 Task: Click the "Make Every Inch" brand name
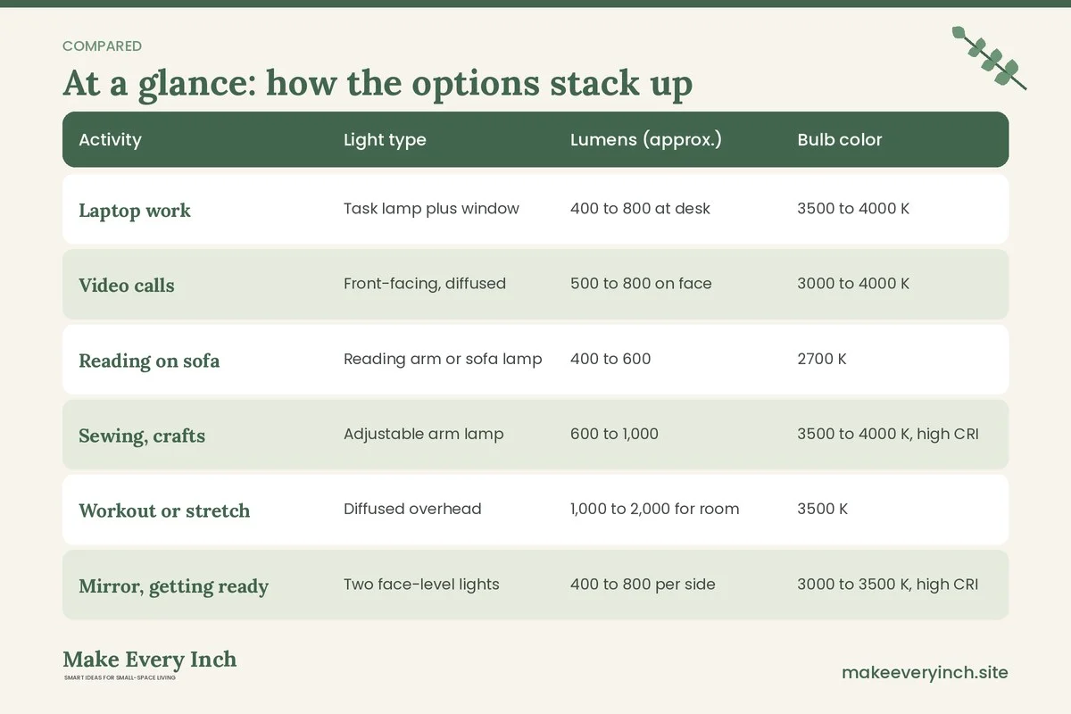point(150,660)
